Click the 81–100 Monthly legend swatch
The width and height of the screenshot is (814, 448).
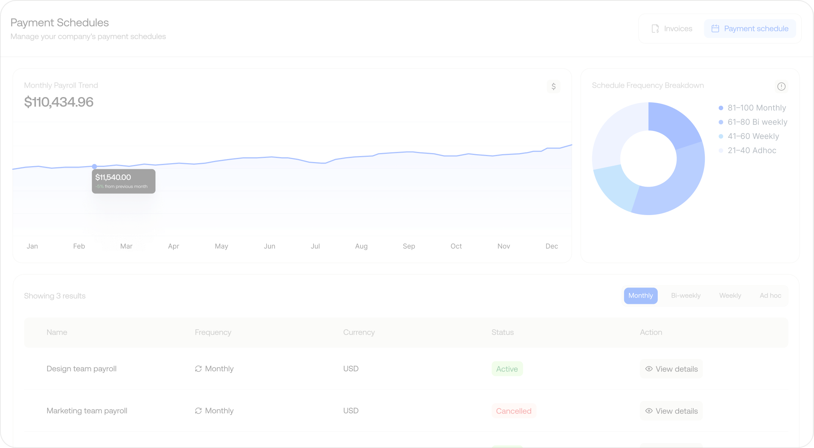[x=721, y=108]
